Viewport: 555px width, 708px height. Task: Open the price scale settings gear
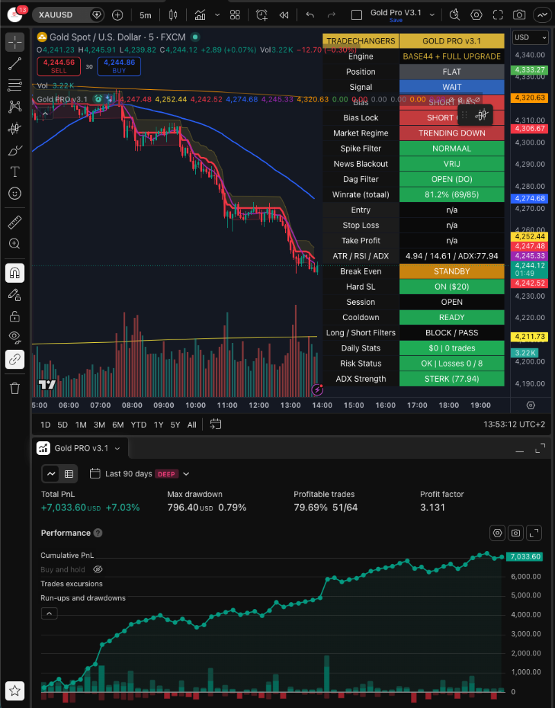click(x=531, y=405)
